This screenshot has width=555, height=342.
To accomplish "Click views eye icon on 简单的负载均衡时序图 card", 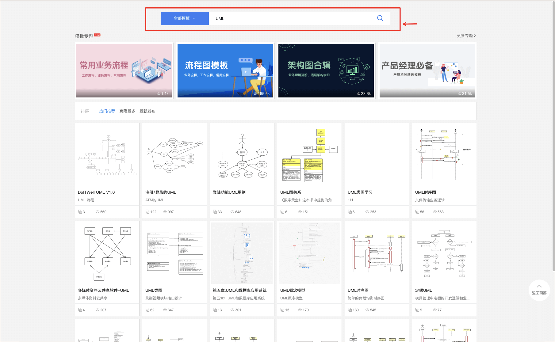I will click(x=367, y=310).
